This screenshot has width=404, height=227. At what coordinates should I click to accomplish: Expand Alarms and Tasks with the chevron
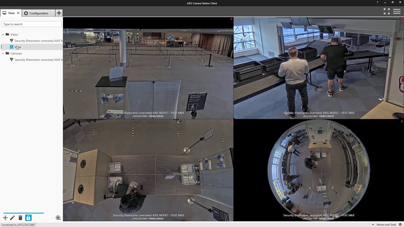click(373, 225)
